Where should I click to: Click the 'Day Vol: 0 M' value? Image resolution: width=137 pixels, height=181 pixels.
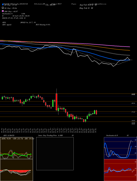click(x=86, y=8)
